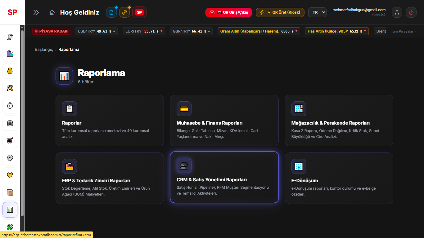The height and width of the screenshot is (238, 424).
Task: Open the cardboard box sidebar module
Action: (x=10, y=193)
